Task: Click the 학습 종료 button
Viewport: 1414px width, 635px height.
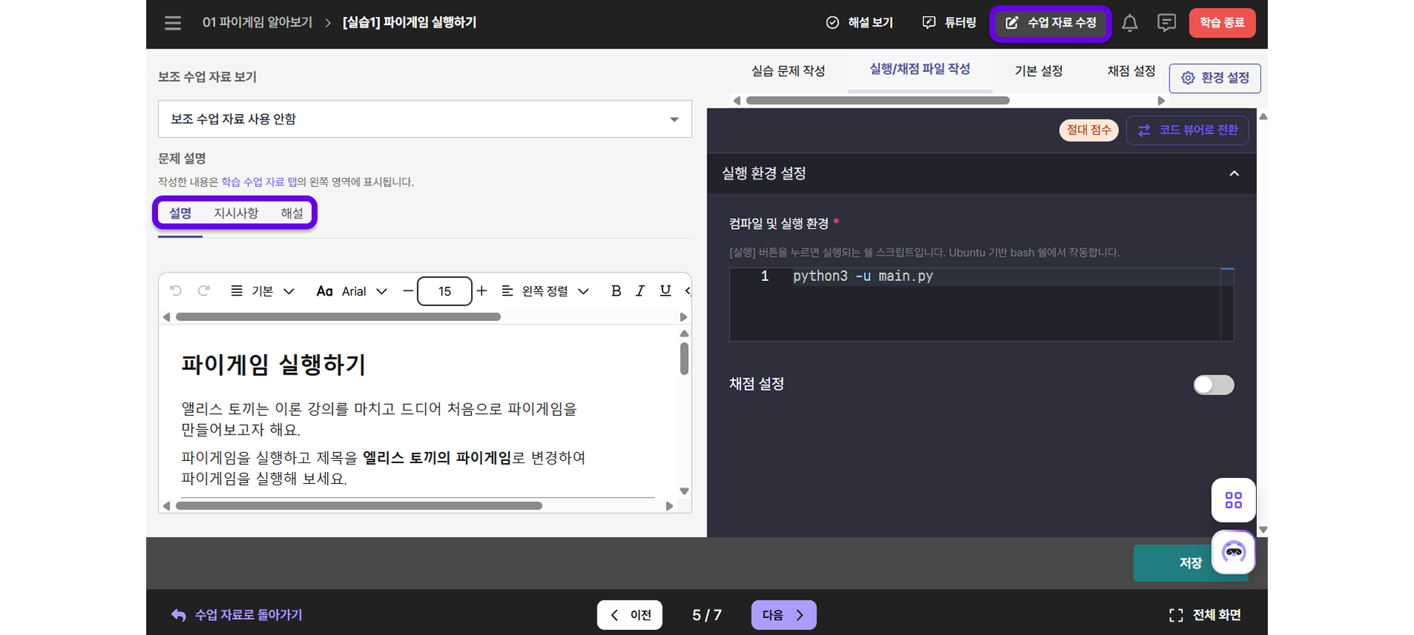Action: (x=1221, y=23)
